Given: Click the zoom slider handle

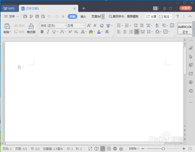Looking at the screenshot, I should point(163,148).
